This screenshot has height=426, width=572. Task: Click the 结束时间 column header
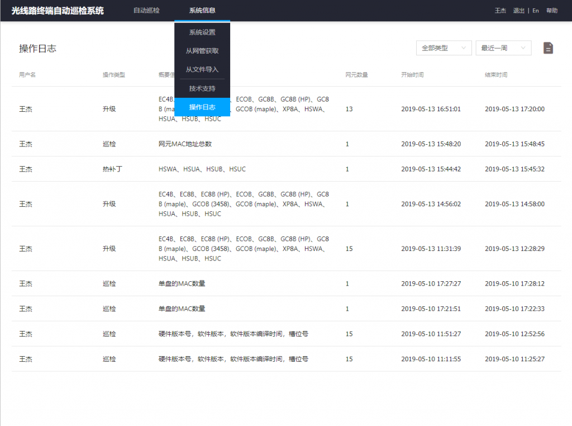point(496,75)
